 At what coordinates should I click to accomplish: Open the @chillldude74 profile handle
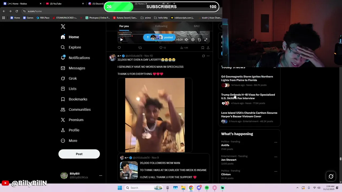(x=134, y=56)
